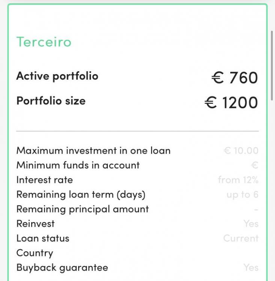This screenshot has width=275, height=281.
Task: Click the Minimum funds in account label
Action: [78, 165]
